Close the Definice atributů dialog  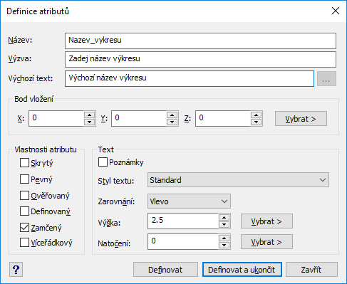(336, 11)
